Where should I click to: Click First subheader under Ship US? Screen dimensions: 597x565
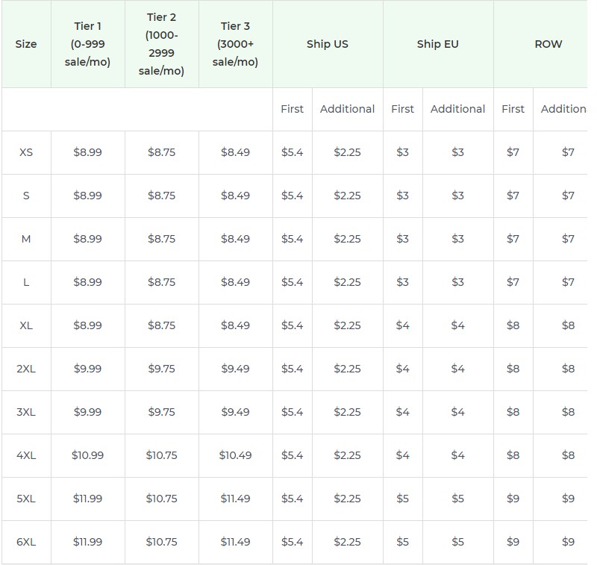292,109
